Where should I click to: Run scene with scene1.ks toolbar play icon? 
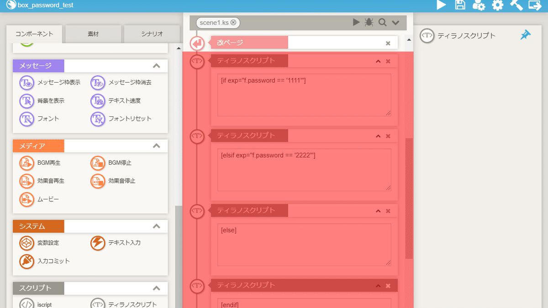pyautogui.click(x=356, y=22)
